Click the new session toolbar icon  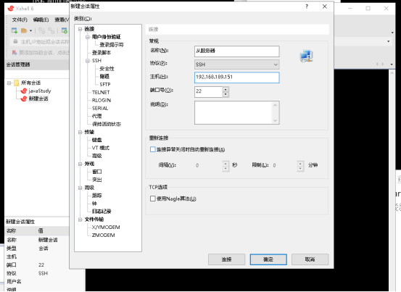click(x=15, y=30)
